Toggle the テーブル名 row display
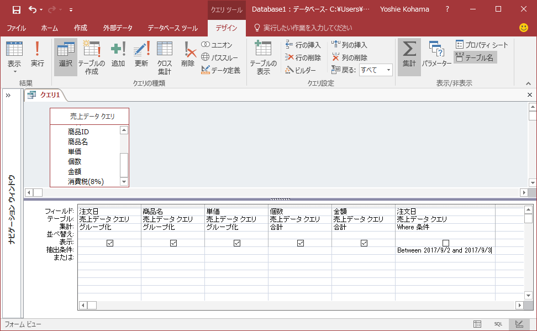Image resolution: width=537 pixels, height=331 pixels. [x=475, y=57]
